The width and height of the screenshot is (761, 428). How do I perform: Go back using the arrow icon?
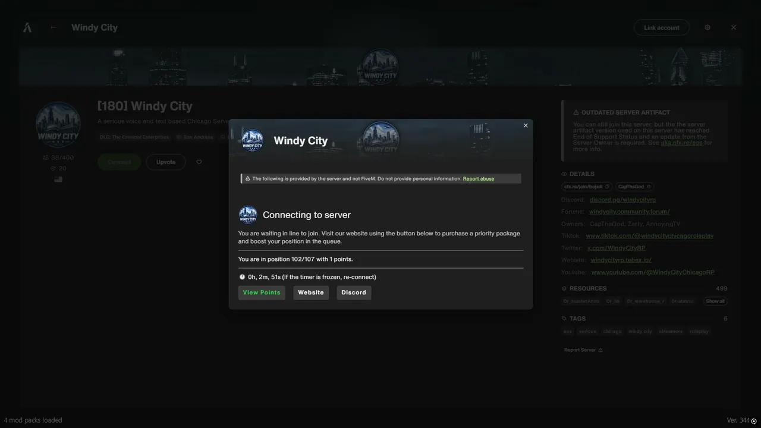coord(54,27)
